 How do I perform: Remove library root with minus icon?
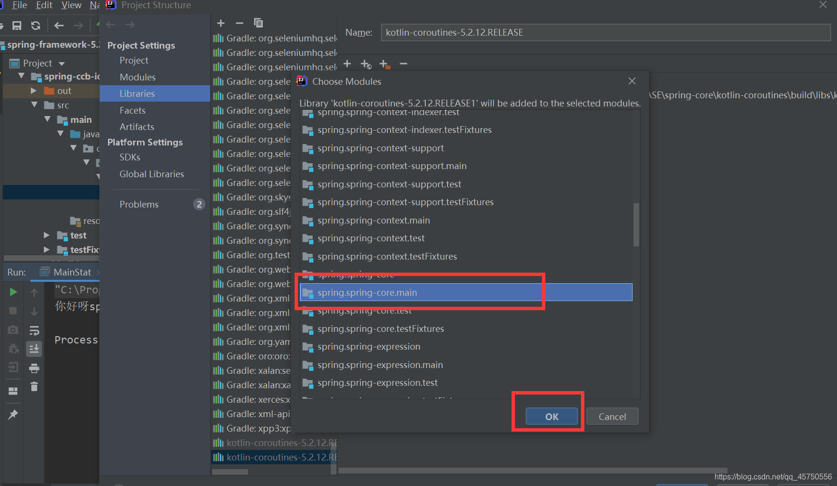(404, 64)
